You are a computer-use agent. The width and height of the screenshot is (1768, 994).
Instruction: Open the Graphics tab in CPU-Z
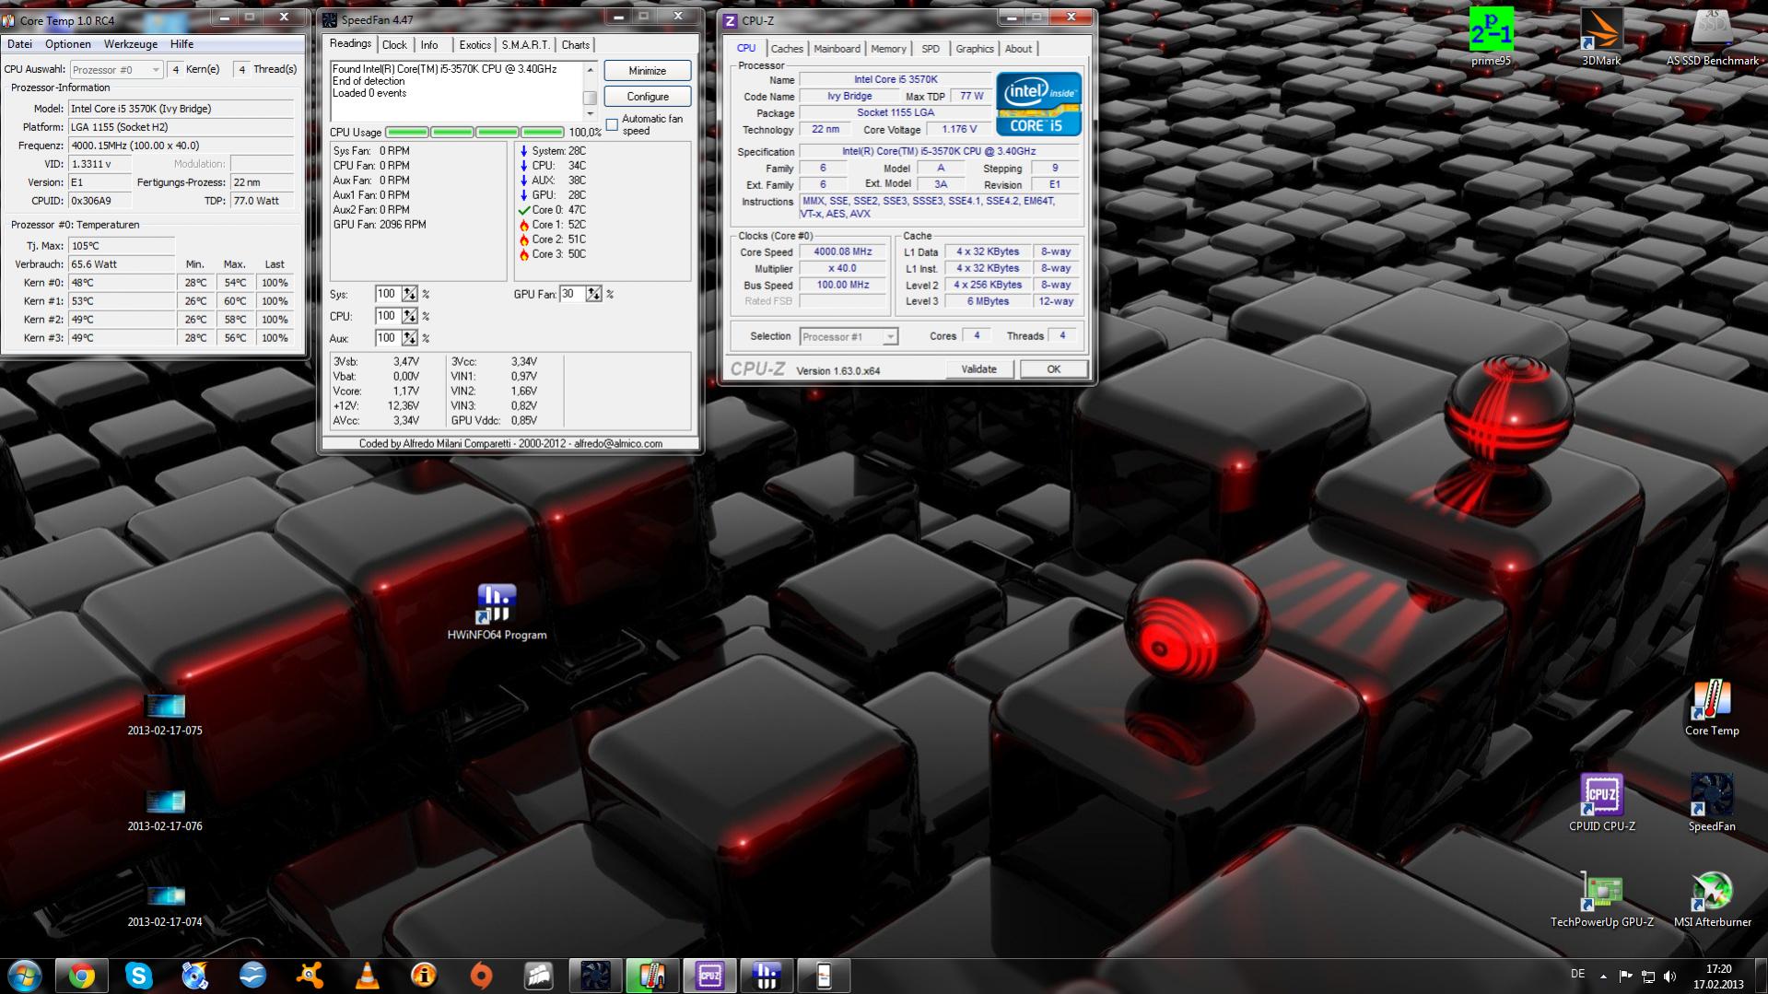975,49
